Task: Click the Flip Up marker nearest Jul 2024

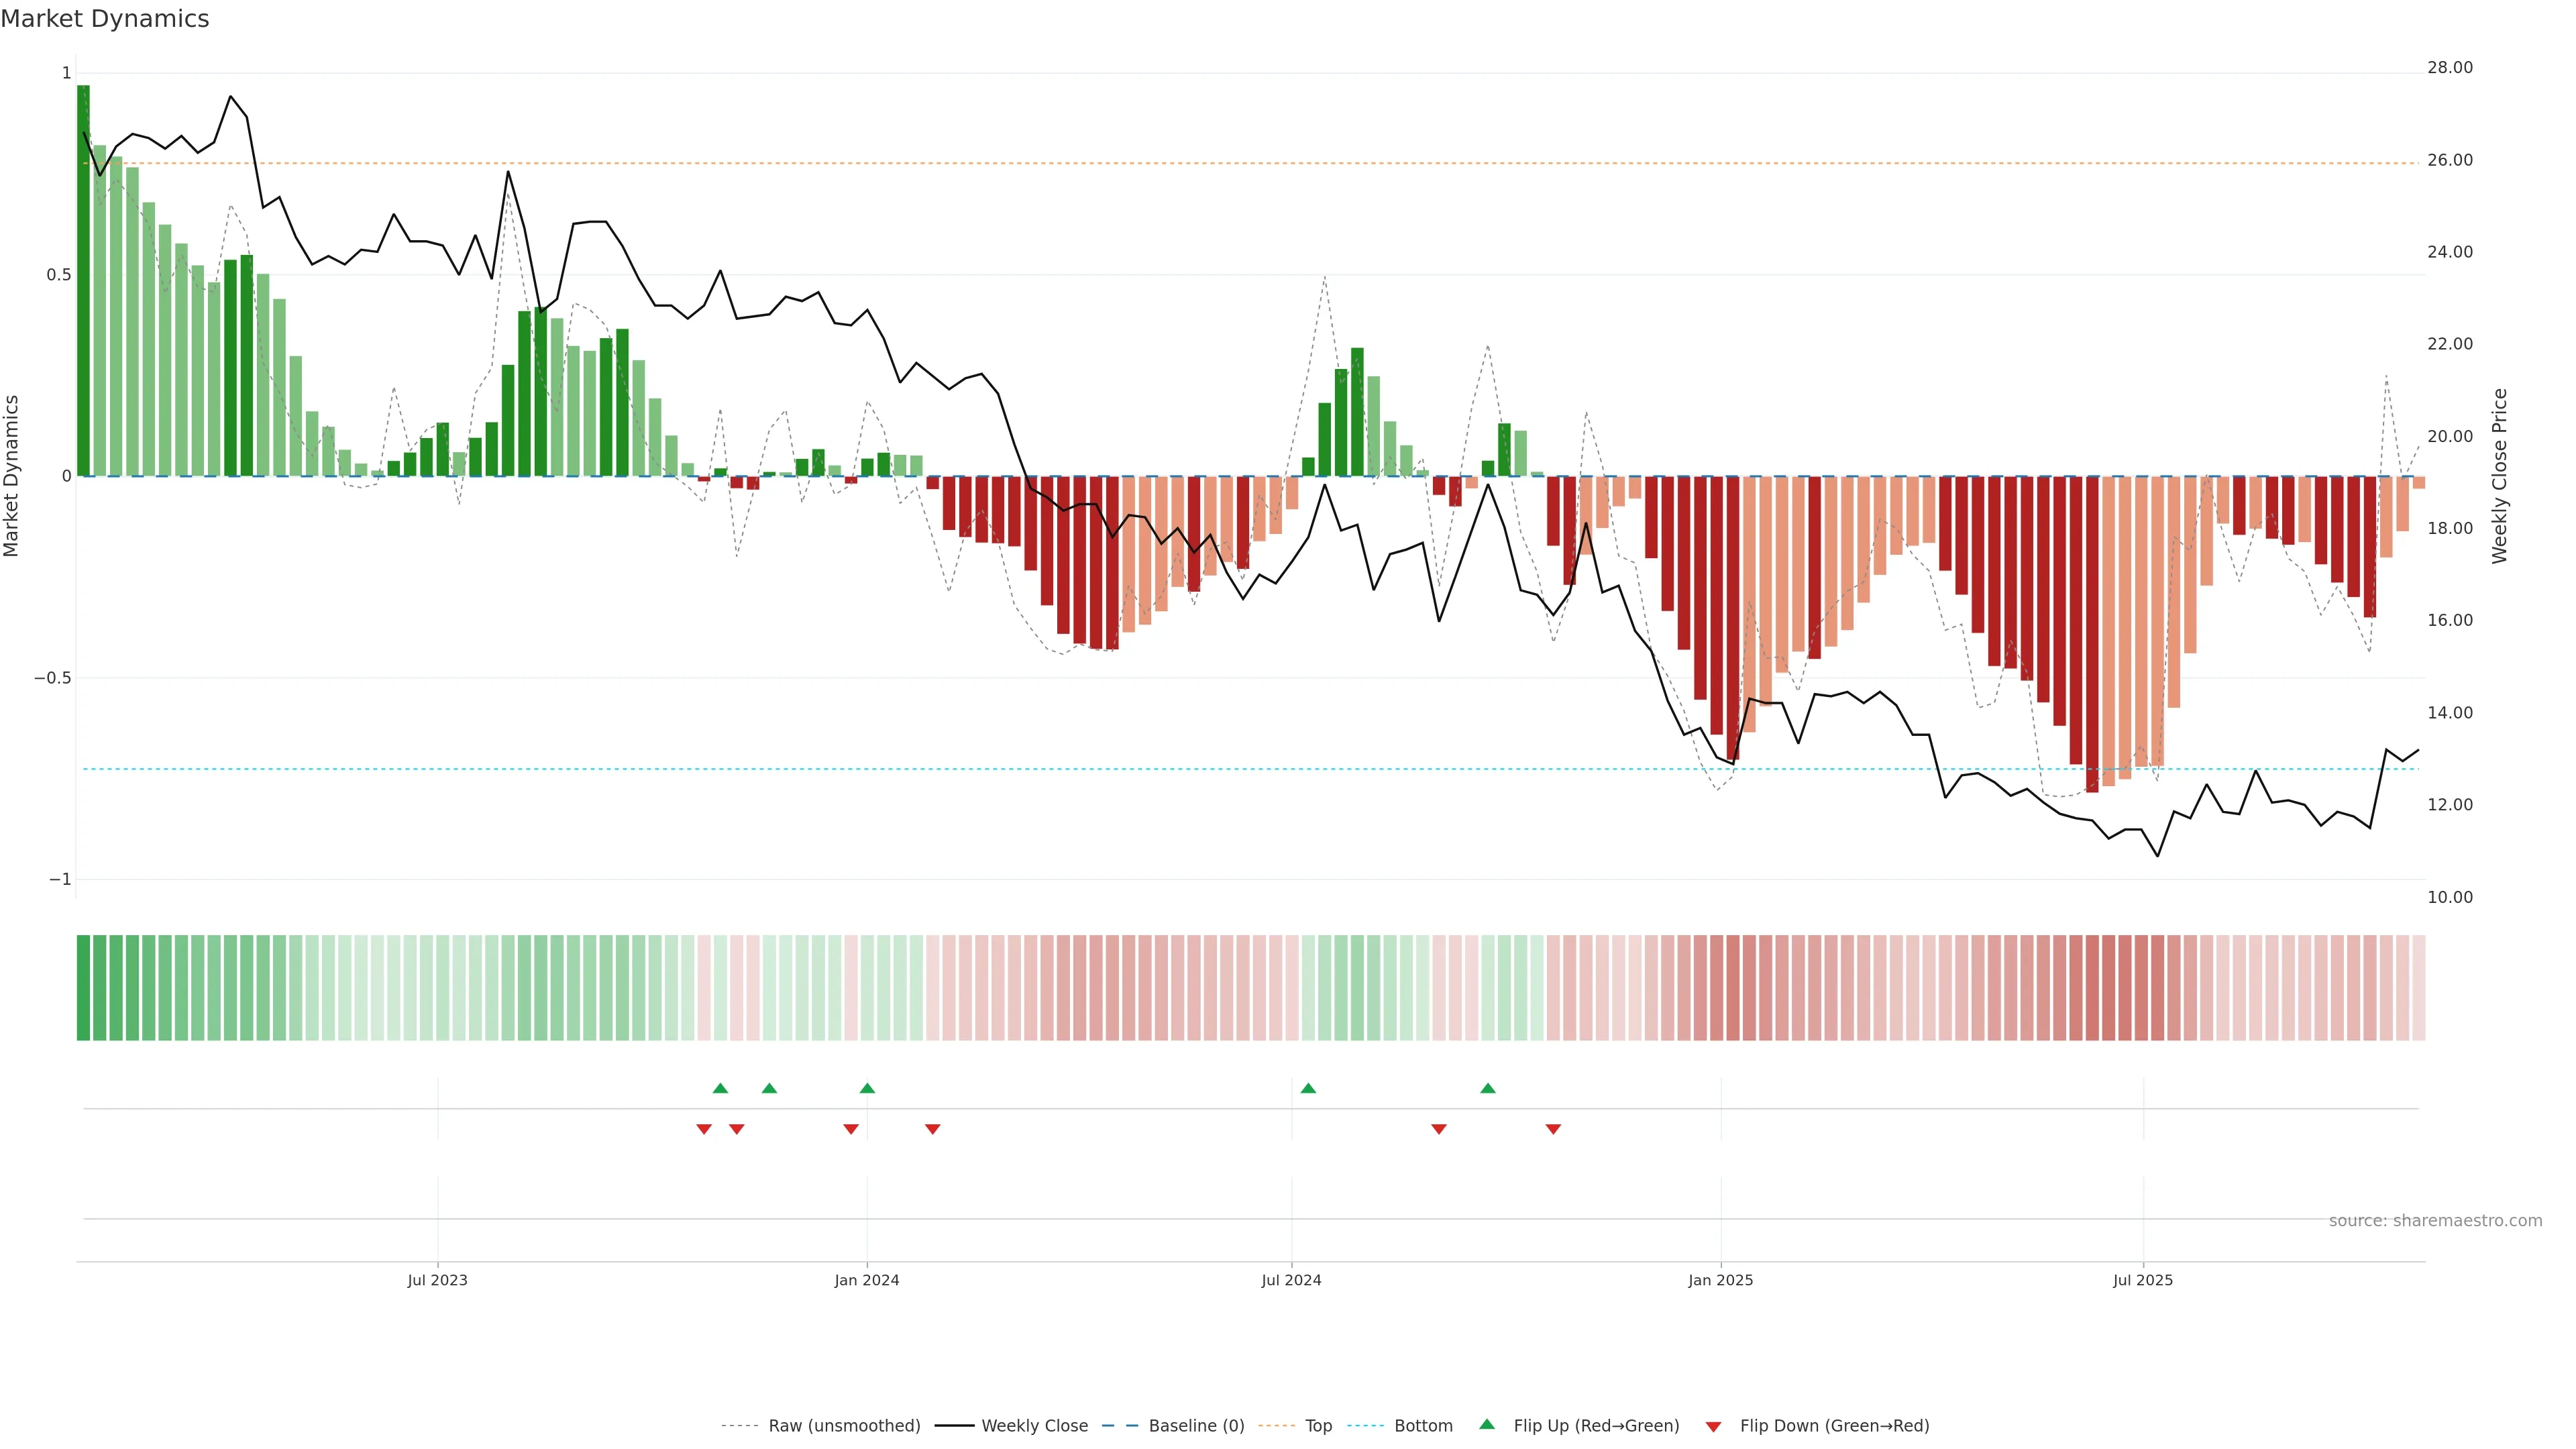Action: (x=1308, y=1088)
